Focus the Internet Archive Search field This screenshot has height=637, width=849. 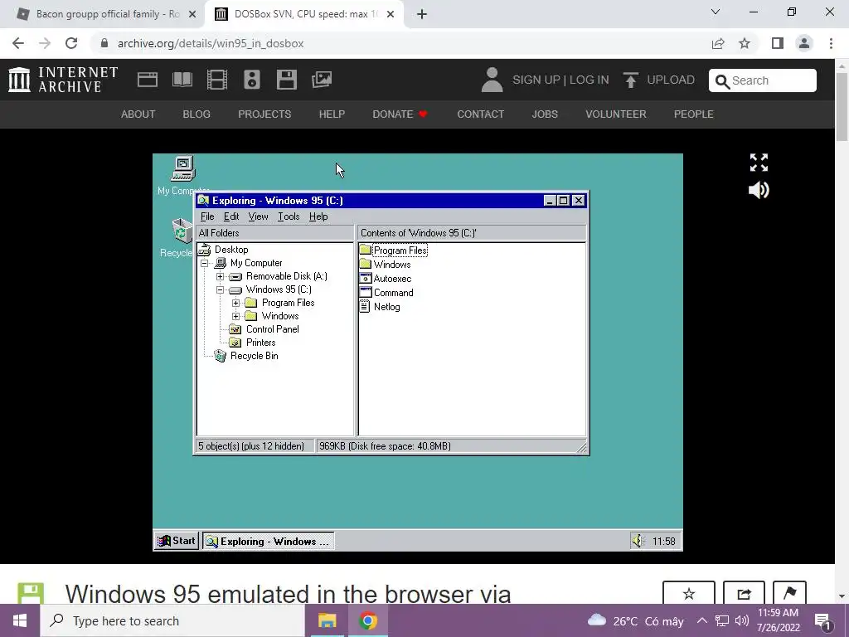pyautogui.click(x=763, y=80)
